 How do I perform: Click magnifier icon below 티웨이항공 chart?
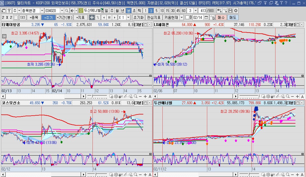(135, 96)
